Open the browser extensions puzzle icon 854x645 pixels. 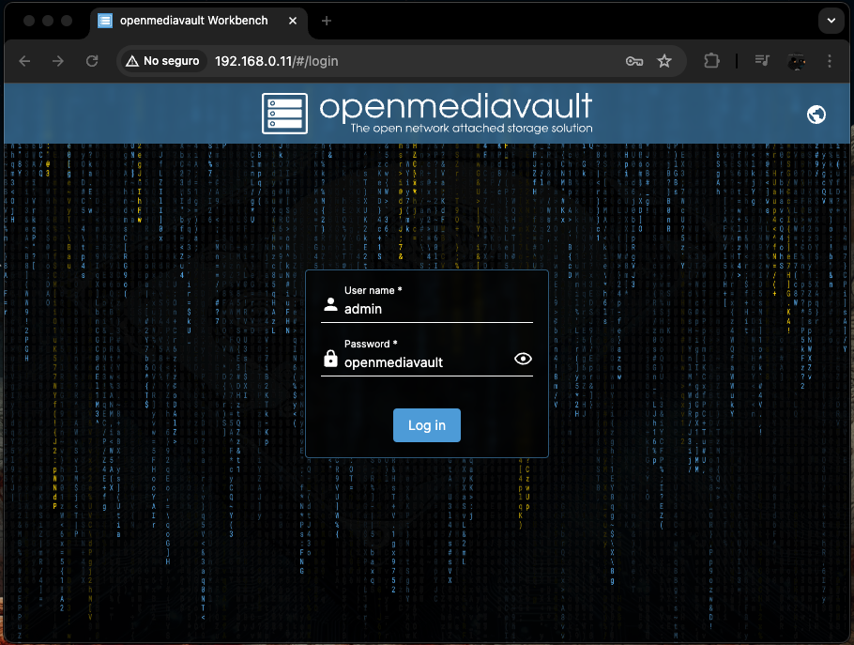(x=711, y=61)
